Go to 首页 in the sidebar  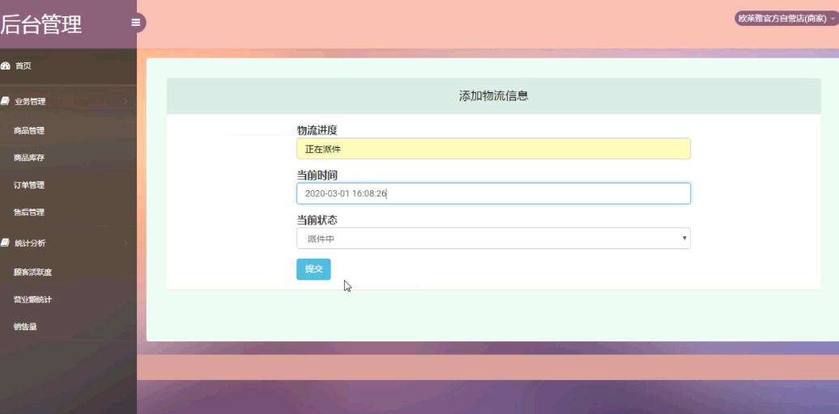click(23, 66)
